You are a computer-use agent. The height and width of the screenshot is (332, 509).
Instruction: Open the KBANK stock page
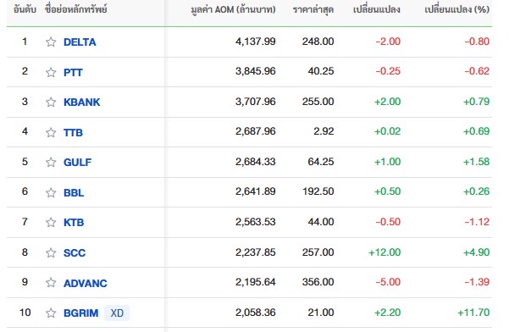click(x=82, y=102)
